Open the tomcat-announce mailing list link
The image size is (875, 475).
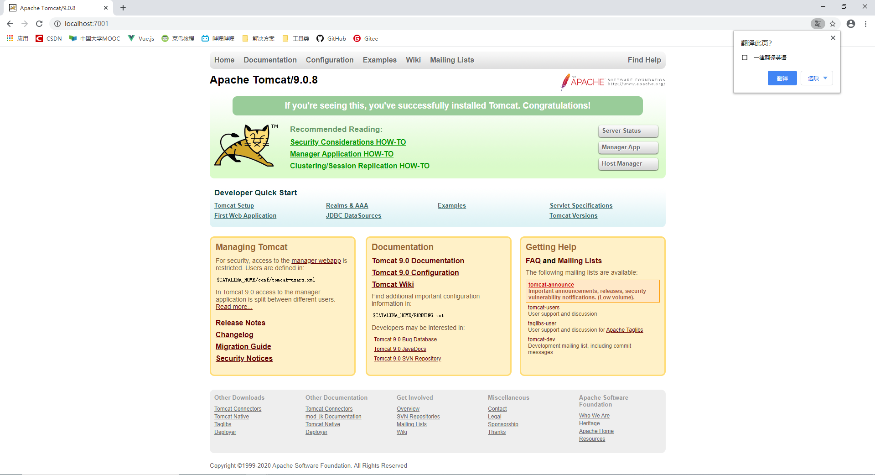point(551,285)
